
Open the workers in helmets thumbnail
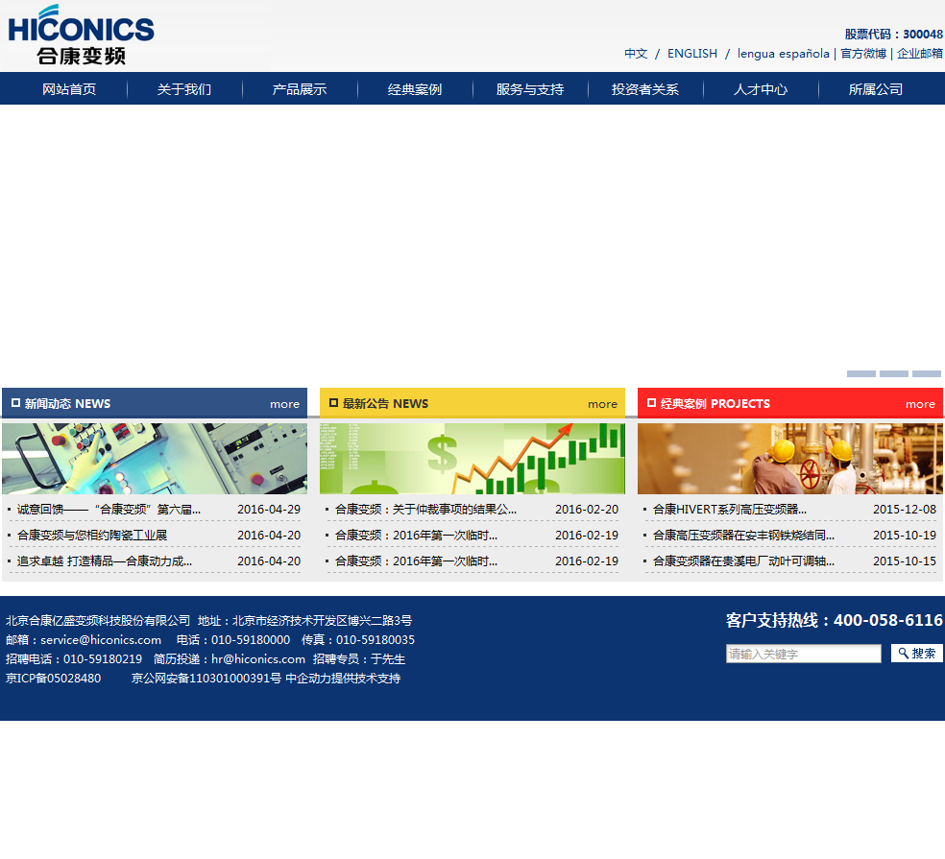point(790,459)
